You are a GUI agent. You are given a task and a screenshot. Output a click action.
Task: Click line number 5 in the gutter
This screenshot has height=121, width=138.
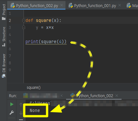[10, 42]
